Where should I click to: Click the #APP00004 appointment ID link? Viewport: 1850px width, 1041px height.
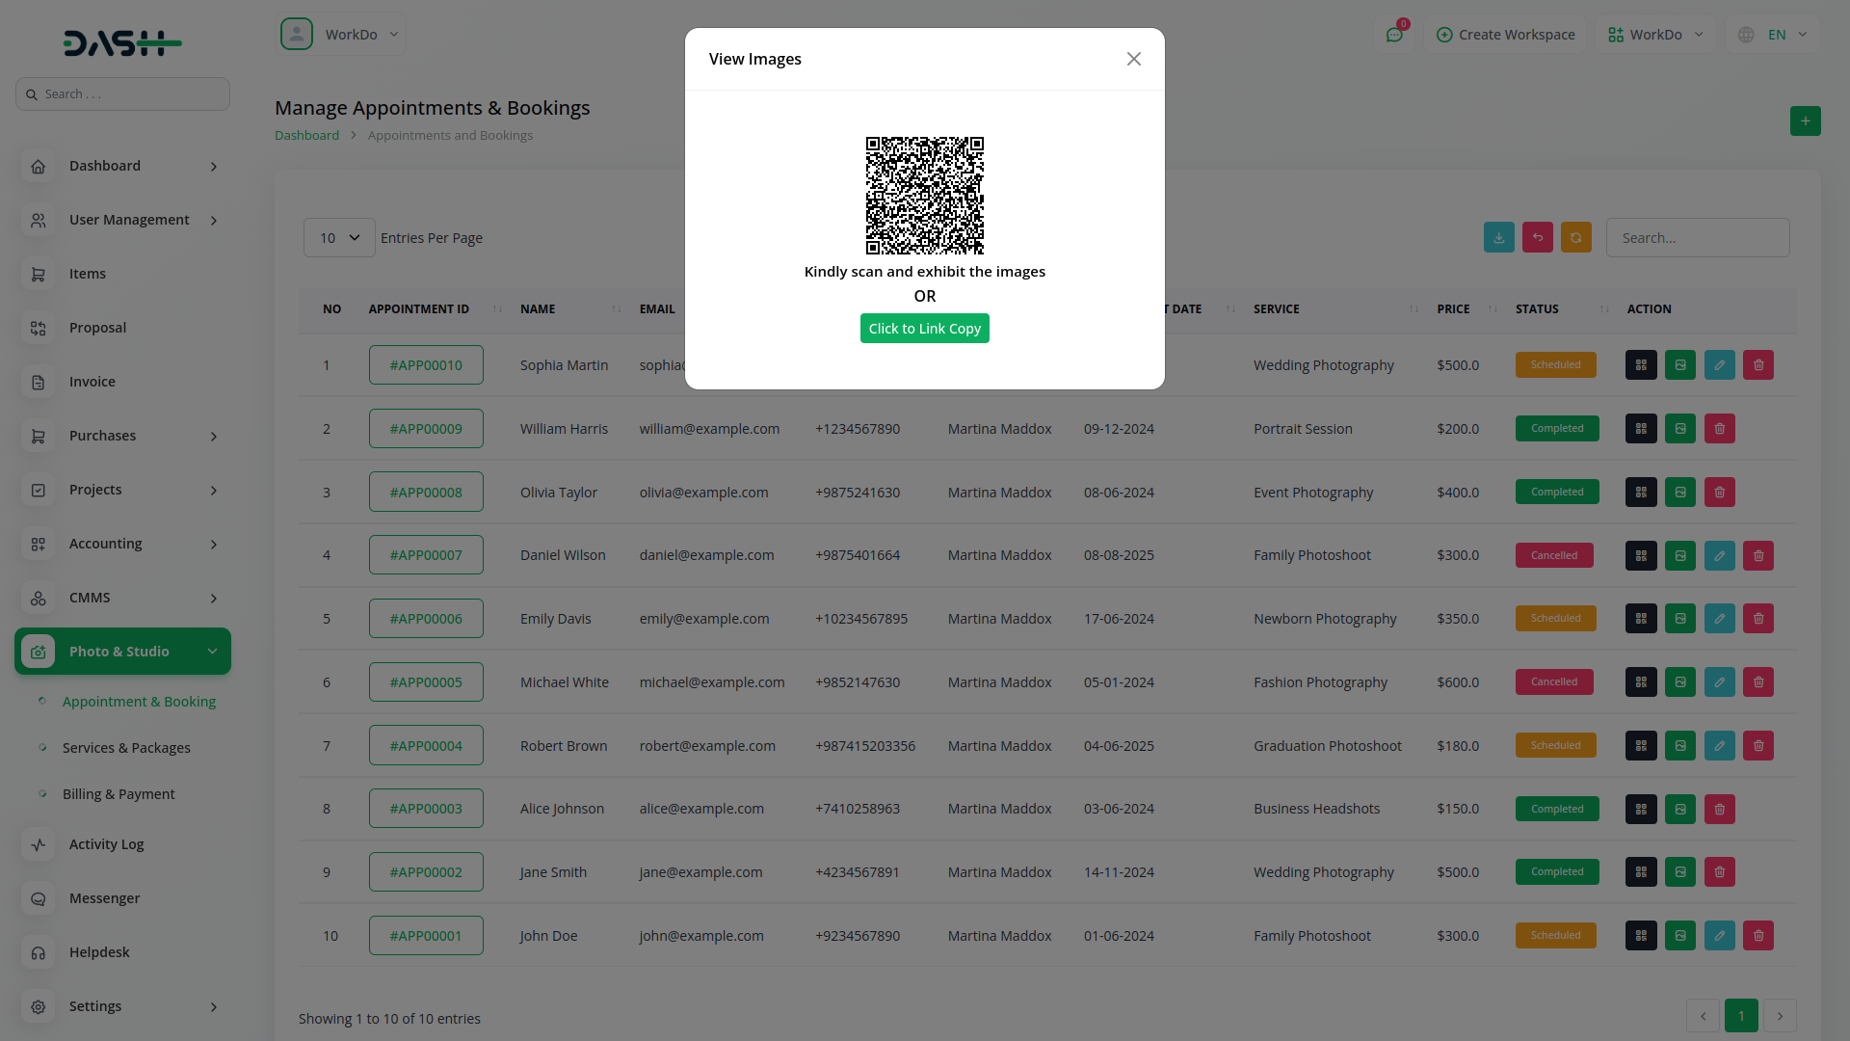pyautogui.click(x=426, y=746)
